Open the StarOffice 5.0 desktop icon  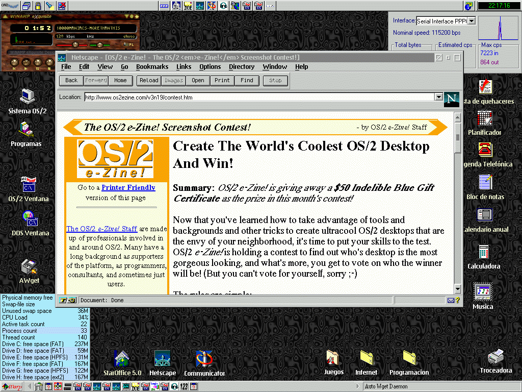point(122,363)
